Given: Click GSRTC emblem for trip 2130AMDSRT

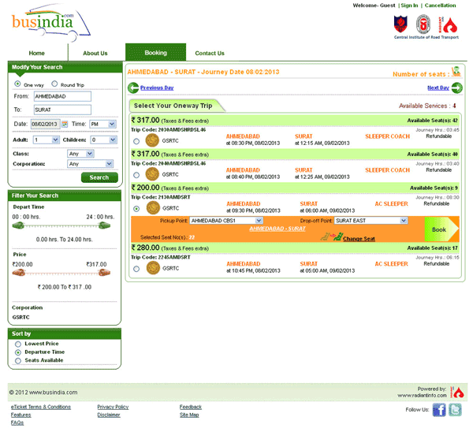Looking at the screenshot, I should click(153, 208).
